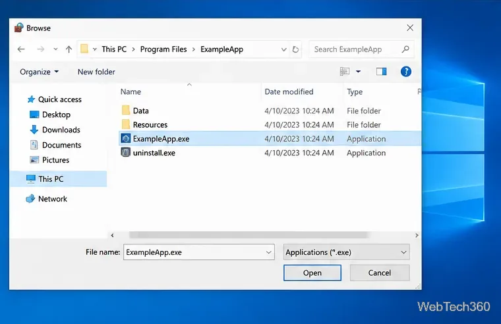Image resolution: width=501 pixels, height=324 pixels.
Task: Refresh the ExampleApp folder view
Action: tap(295, 49)
